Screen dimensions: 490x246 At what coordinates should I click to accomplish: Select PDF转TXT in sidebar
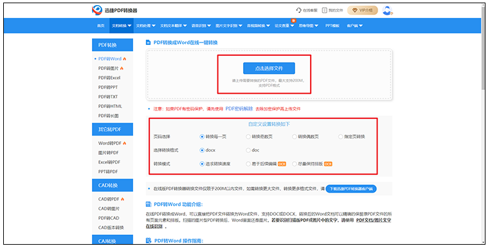(108, 97)
